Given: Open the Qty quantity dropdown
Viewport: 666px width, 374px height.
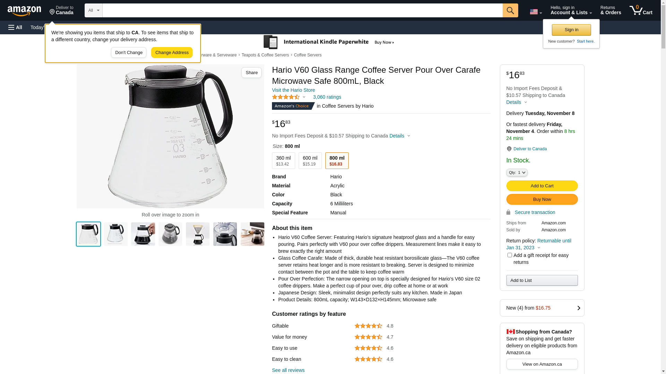Looking at the screenshot, I should tap(516, 172).
